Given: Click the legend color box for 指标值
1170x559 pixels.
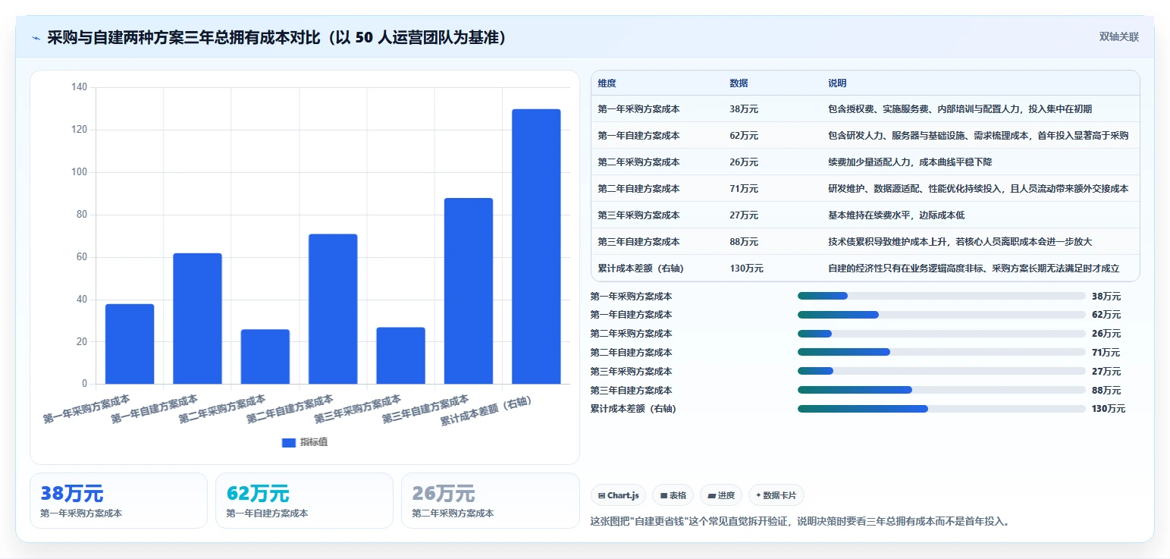Looking at the screenshot, I should pyautogui.click(x=288, y=442).
